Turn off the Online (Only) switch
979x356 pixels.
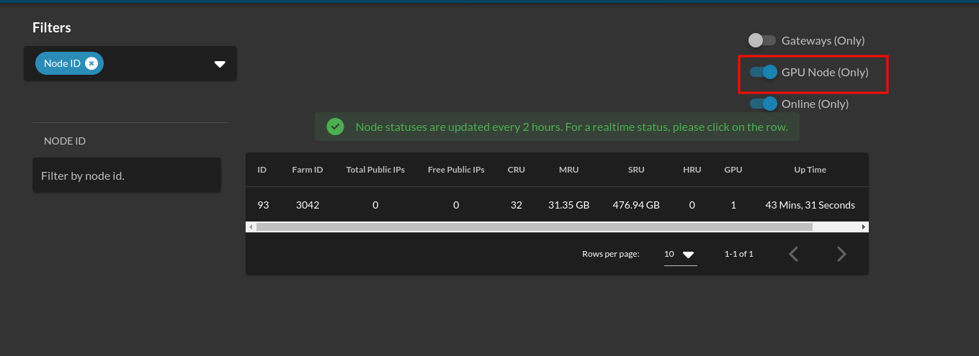click(763, 104)
